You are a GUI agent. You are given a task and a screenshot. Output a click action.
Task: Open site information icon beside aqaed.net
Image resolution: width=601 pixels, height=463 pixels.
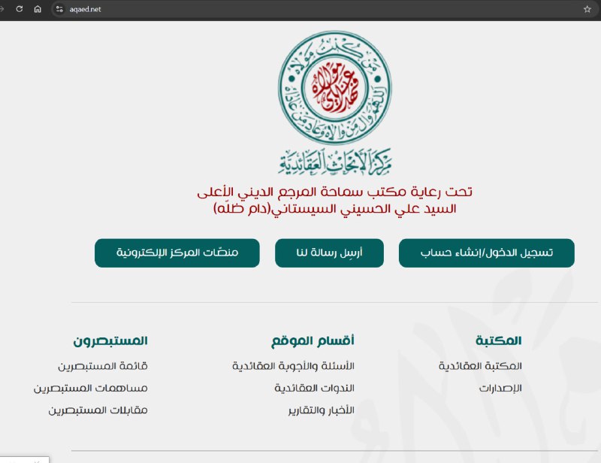coord(59,9)
